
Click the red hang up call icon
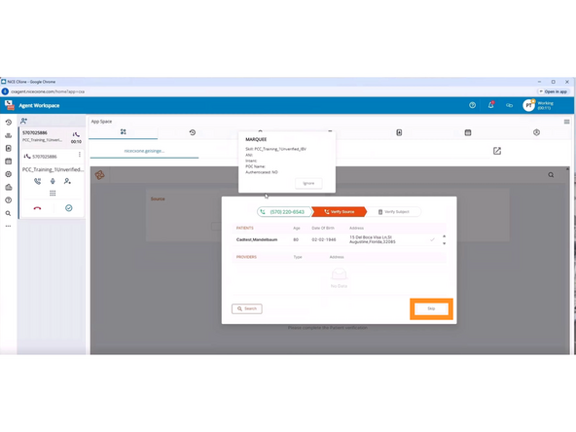click(x=37, y=208)
